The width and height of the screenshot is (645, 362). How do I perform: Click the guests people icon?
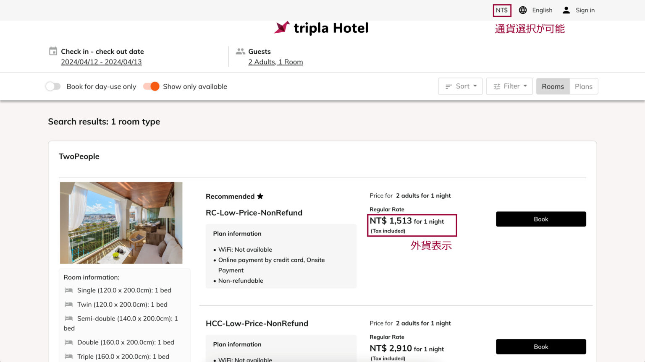(x=240, y=51)
